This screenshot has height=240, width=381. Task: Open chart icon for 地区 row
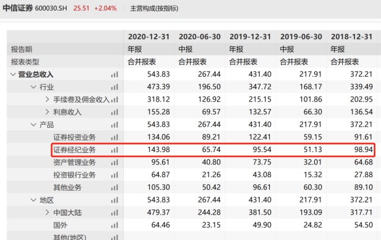115,200
